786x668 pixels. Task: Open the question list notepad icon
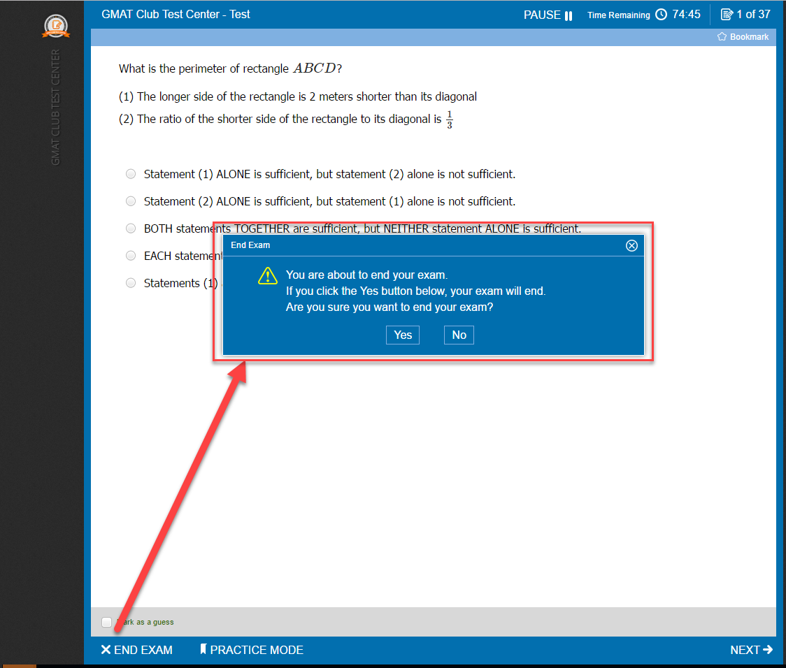[x=727, y=15]
